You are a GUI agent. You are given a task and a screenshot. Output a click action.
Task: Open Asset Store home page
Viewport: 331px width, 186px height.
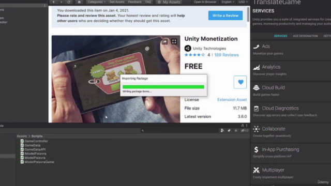point(79,2)
